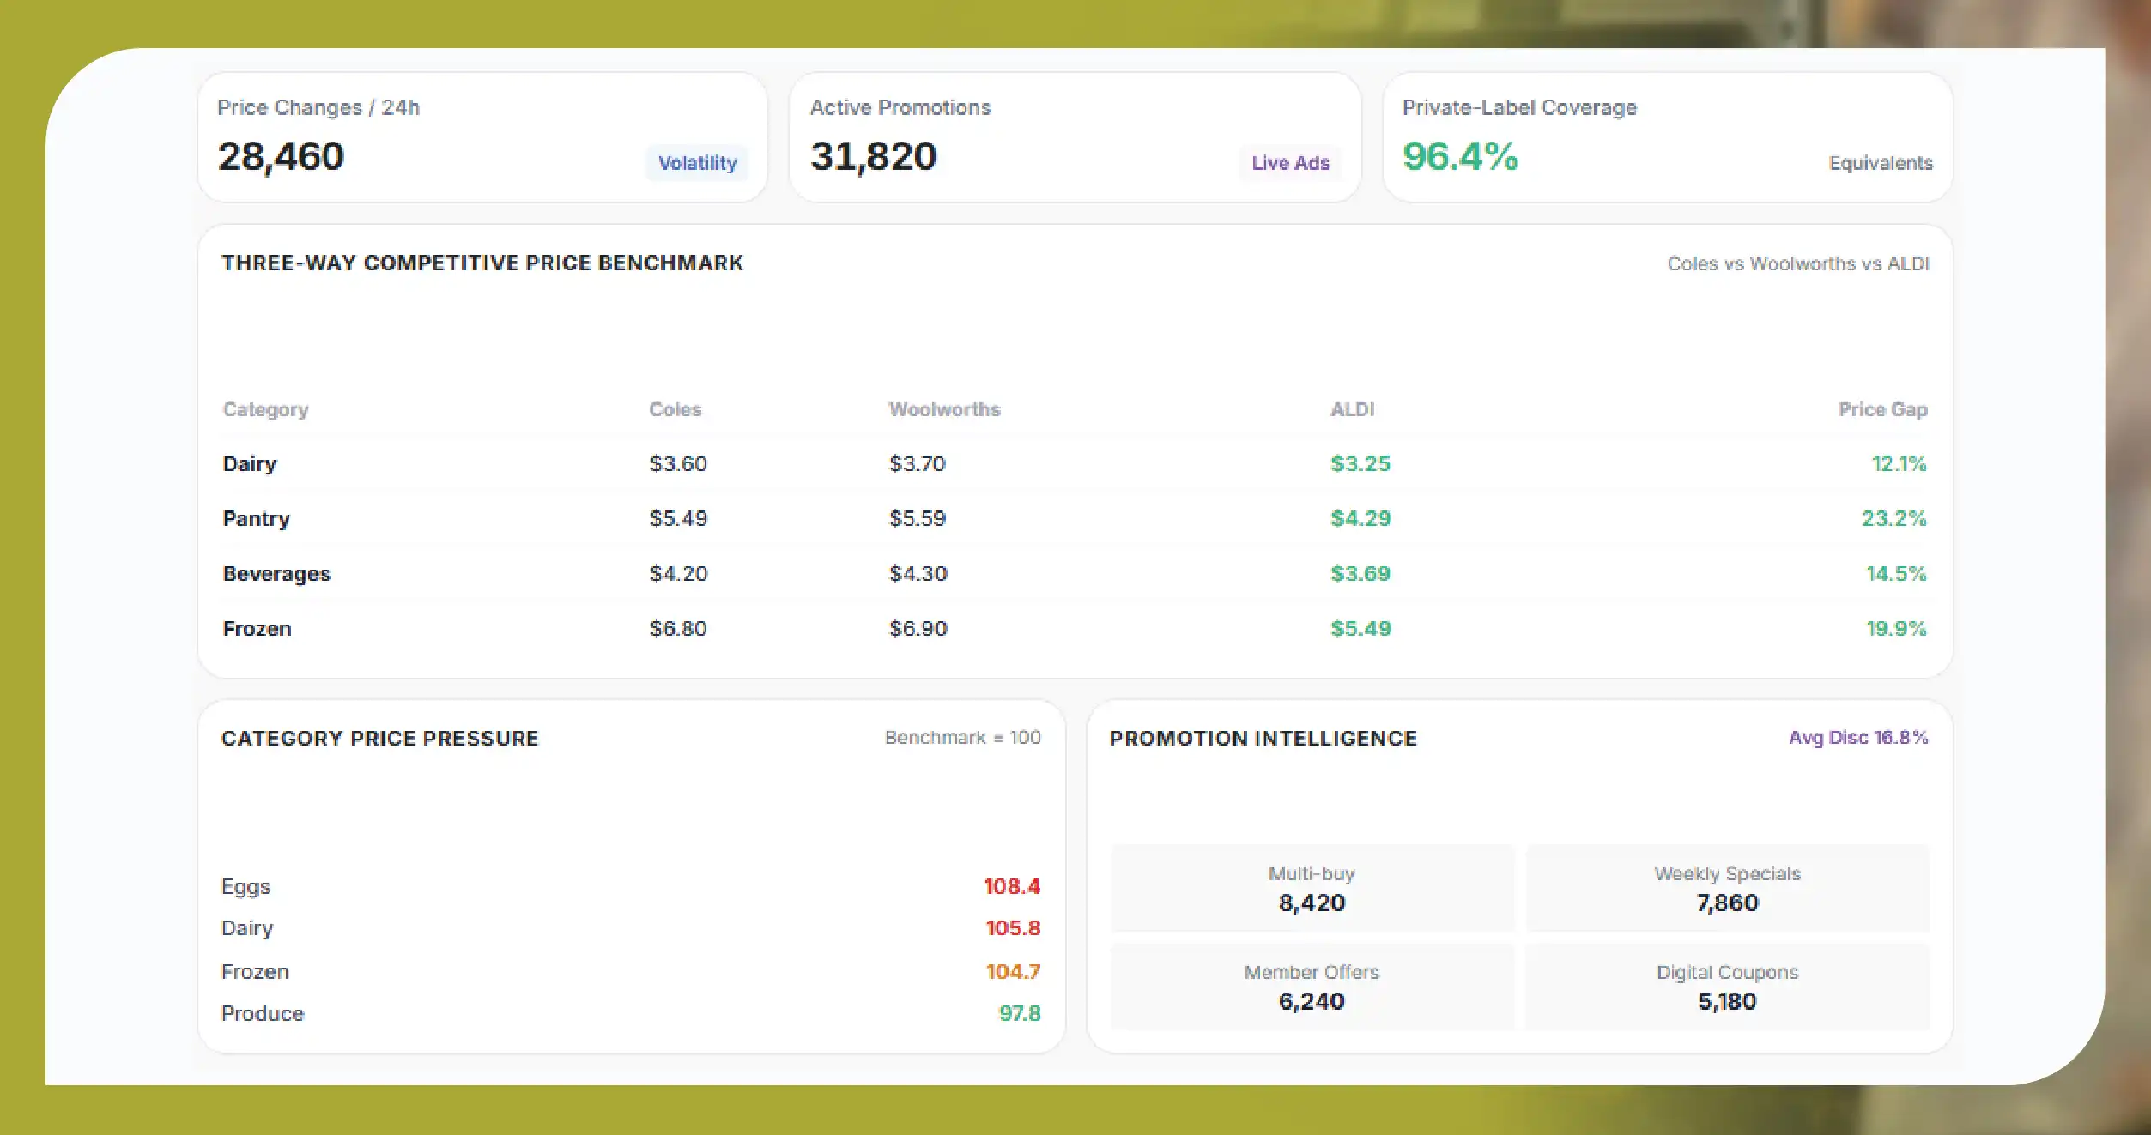
Task: Click ALDI Frozen price $5.49
Action: point(1360,629)
